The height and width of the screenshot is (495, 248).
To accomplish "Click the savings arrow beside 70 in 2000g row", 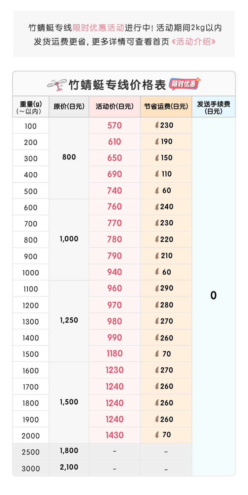I will pos(157,435).
